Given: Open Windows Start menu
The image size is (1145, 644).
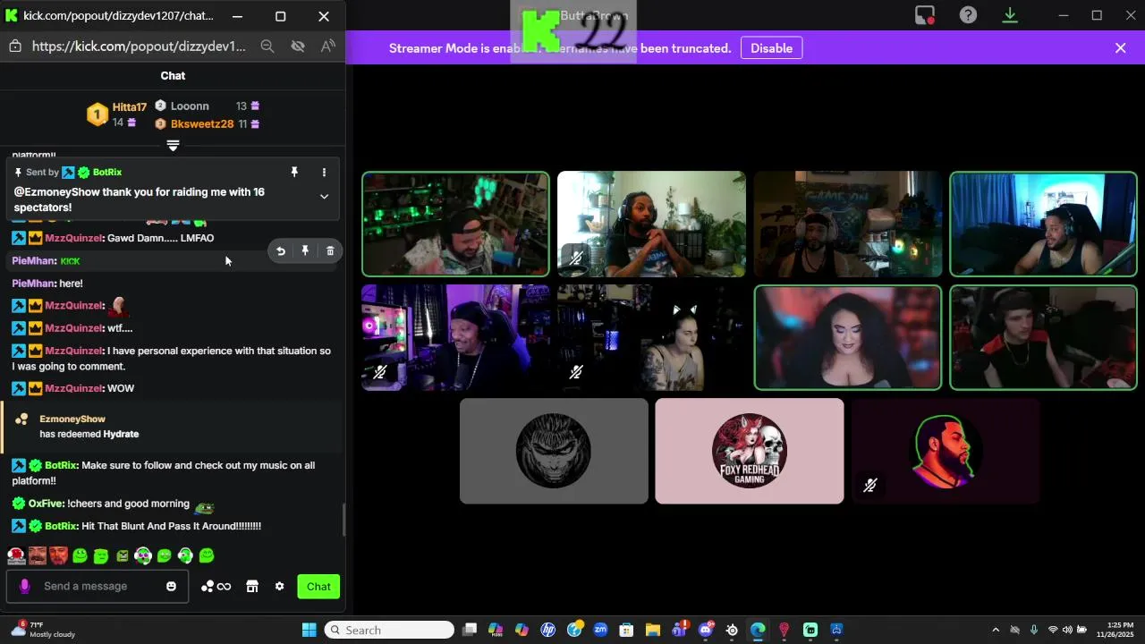Looking at the screenshot, I should pyautogui.click(x=309, y=630).
